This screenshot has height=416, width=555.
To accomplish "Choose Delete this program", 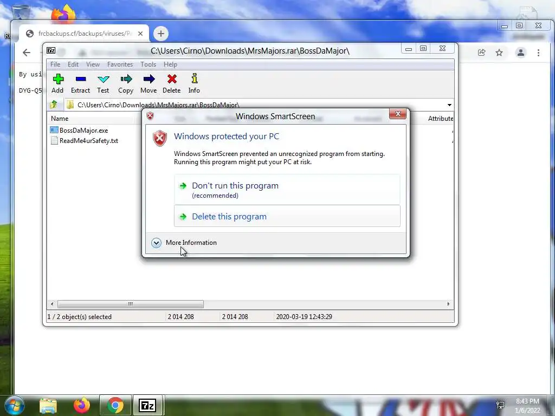I will click(x=287, y=216).
